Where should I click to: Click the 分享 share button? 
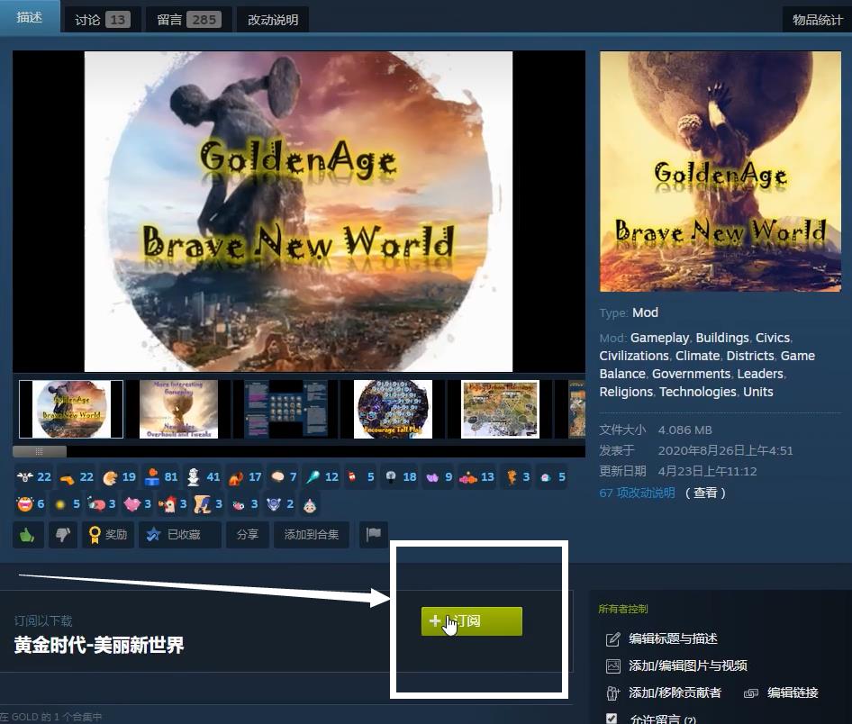(x=248, y=535)
